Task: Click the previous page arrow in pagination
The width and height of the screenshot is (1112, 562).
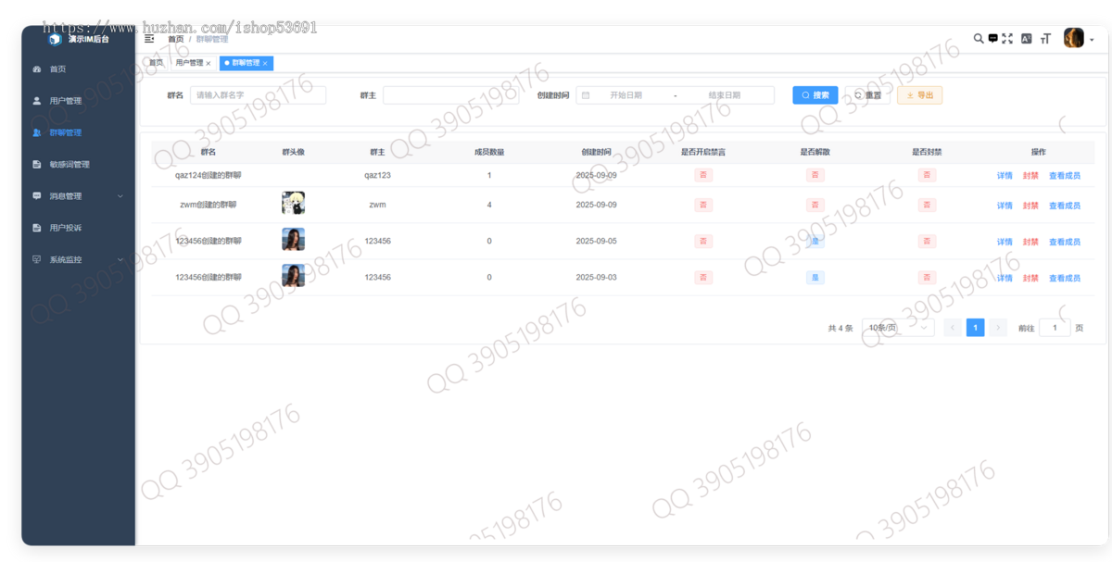Action: (953, 328)
